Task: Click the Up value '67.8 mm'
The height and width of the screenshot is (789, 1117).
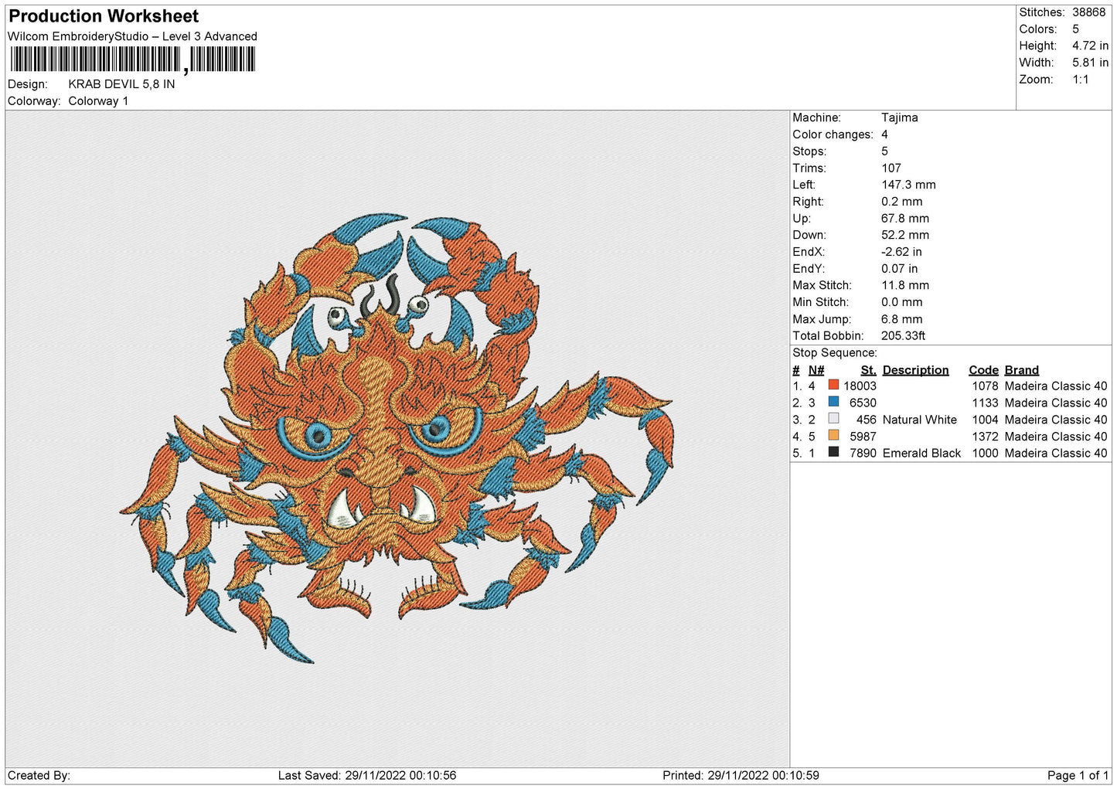Action: pos(905,219)
